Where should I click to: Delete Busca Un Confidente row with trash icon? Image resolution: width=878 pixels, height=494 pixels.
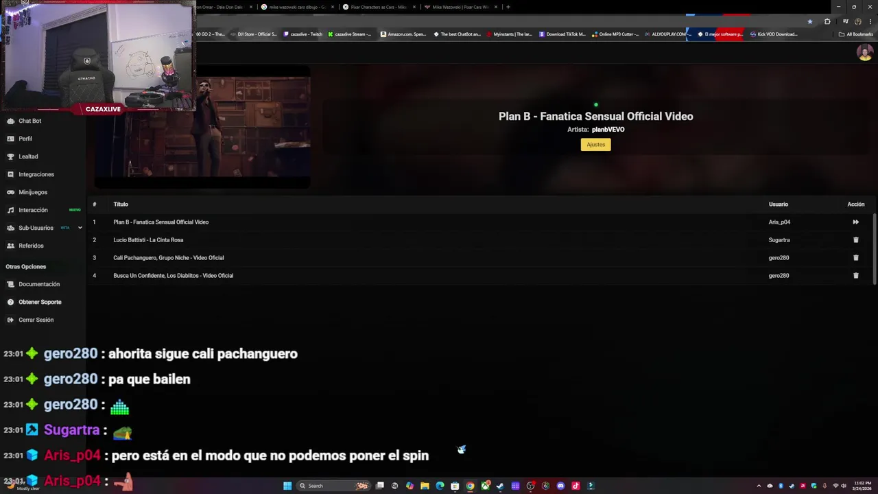pyautogui.click(x=855, y=275)
